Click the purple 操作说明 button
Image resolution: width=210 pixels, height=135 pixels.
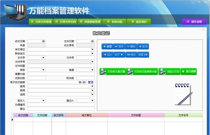(x=194, y=22)
